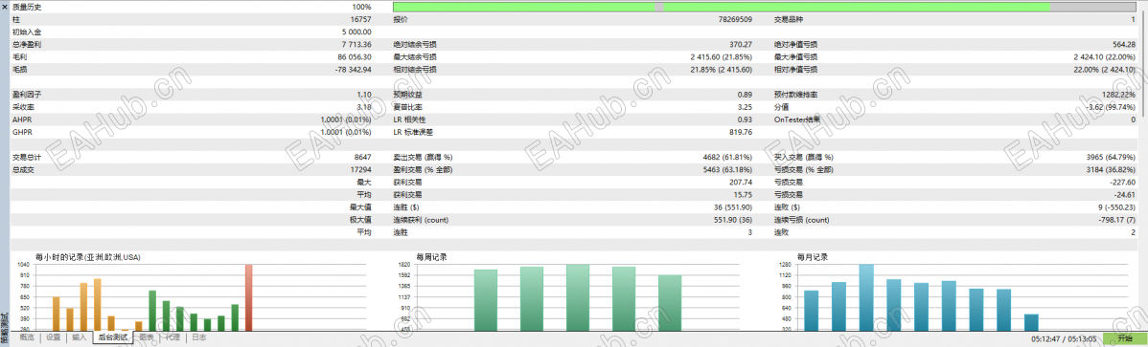The width and height of the screenshot is (1148, 347).
Task: Click the 每小时的记录 hourly chart title
Action: [87, 257]
